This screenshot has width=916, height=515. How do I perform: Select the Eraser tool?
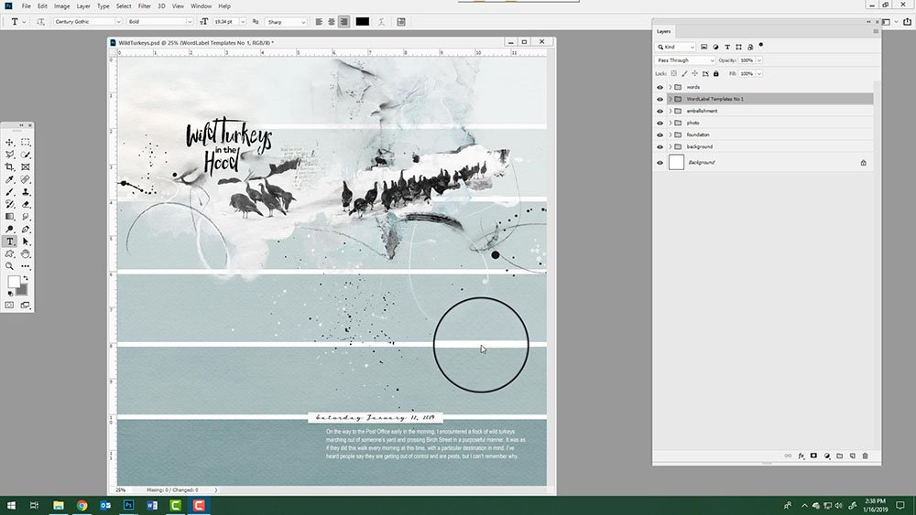[x=26, y=204]
